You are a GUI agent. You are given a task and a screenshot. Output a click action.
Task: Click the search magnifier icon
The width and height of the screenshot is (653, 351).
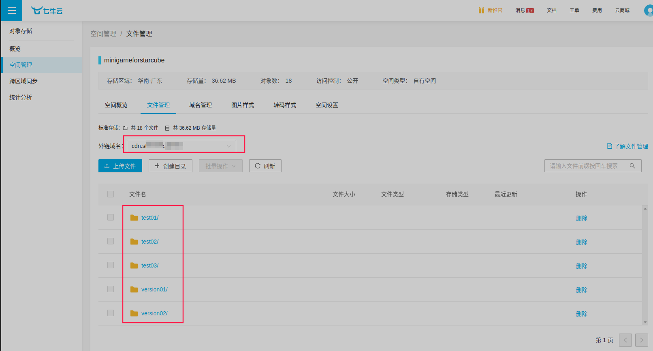click(632, 166)
